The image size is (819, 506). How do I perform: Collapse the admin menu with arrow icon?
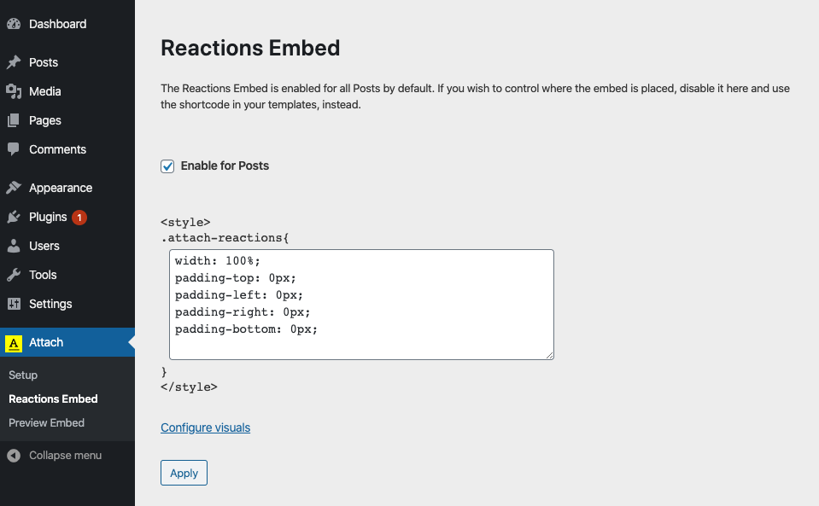[14, 456]
